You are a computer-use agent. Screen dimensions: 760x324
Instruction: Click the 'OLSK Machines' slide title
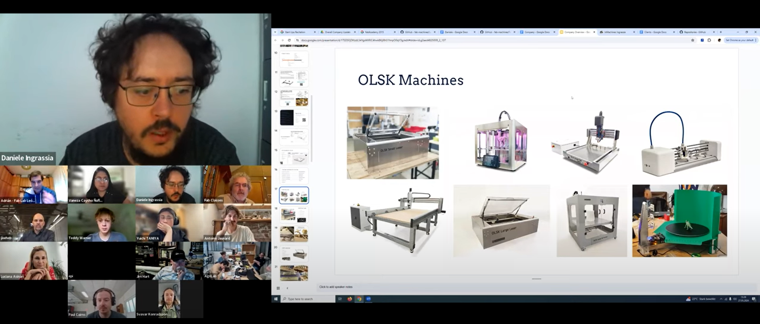(x=410, y=80)
